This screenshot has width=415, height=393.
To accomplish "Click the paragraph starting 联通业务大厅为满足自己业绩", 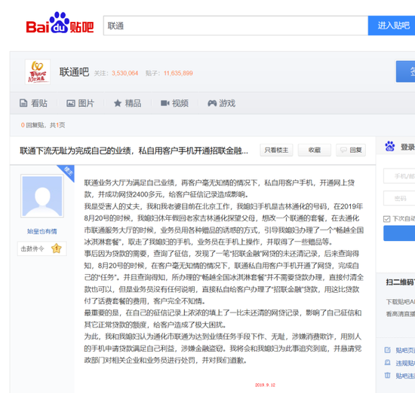I will click(220, 188).
